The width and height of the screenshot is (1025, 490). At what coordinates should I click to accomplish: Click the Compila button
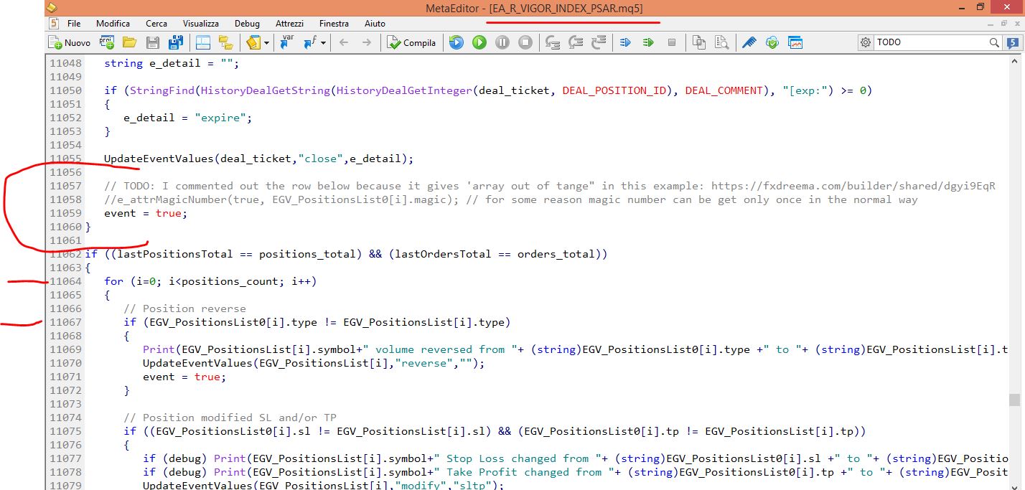coord(411,42)
